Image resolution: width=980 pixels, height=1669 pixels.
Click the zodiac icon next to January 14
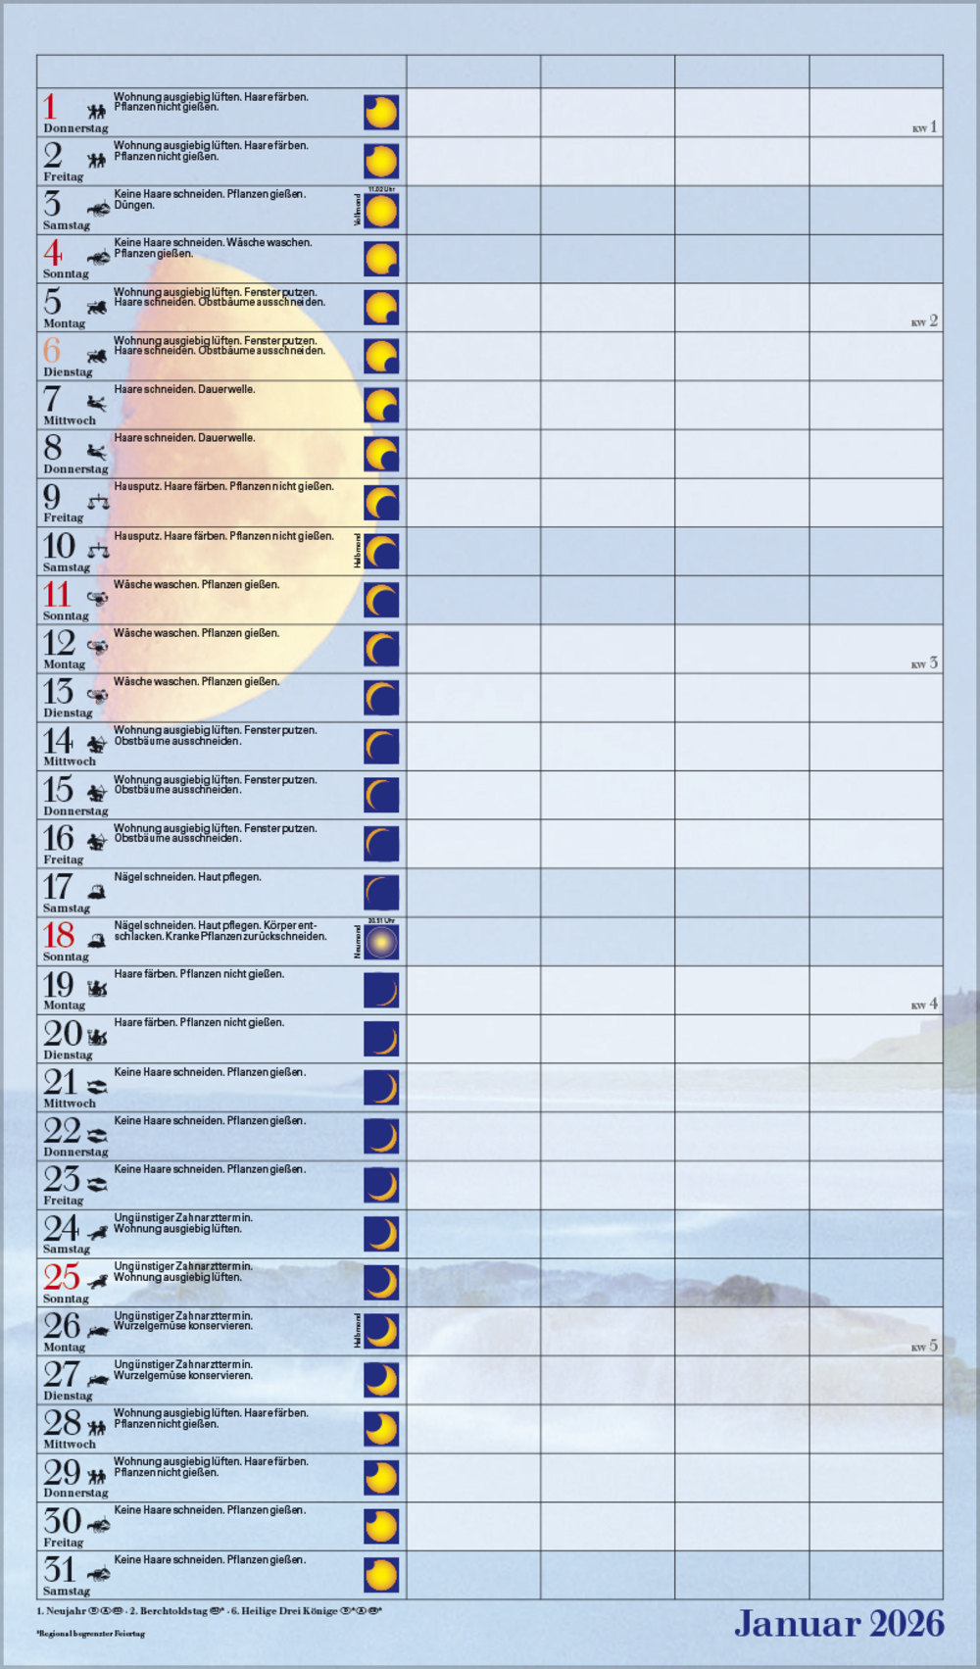click(96, 744)
